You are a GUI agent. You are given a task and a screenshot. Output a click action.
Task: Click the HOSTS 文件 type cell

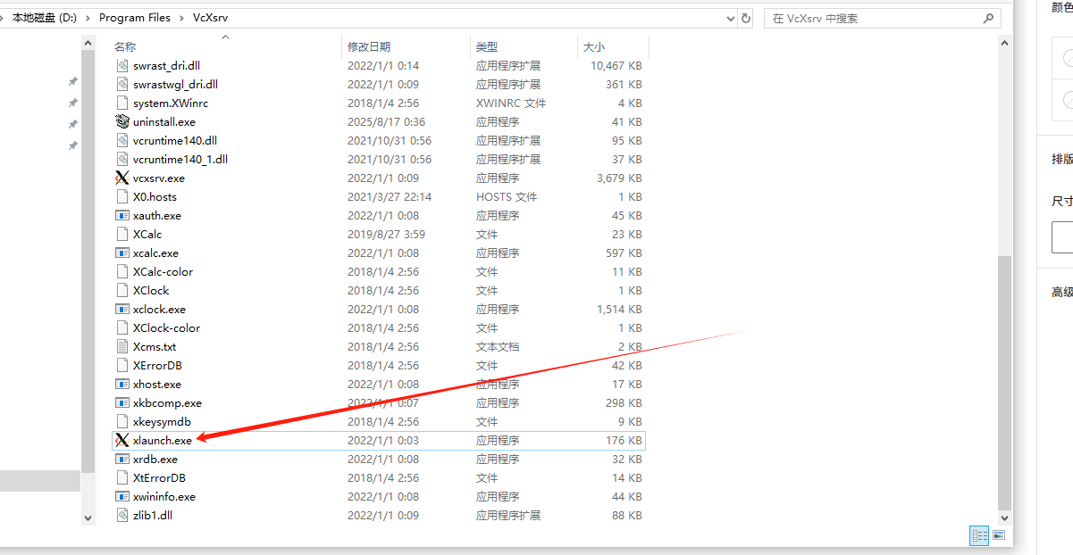click(507, 197)
